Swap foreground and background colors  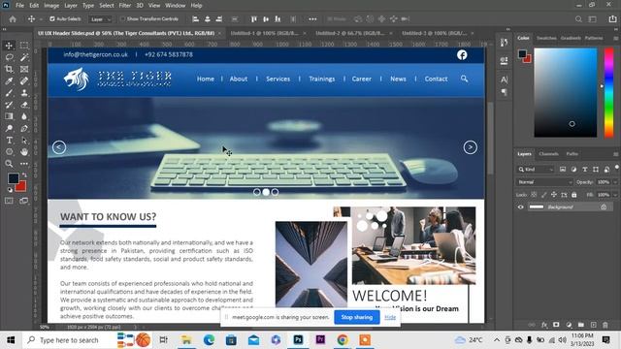(x=24, y=174)
